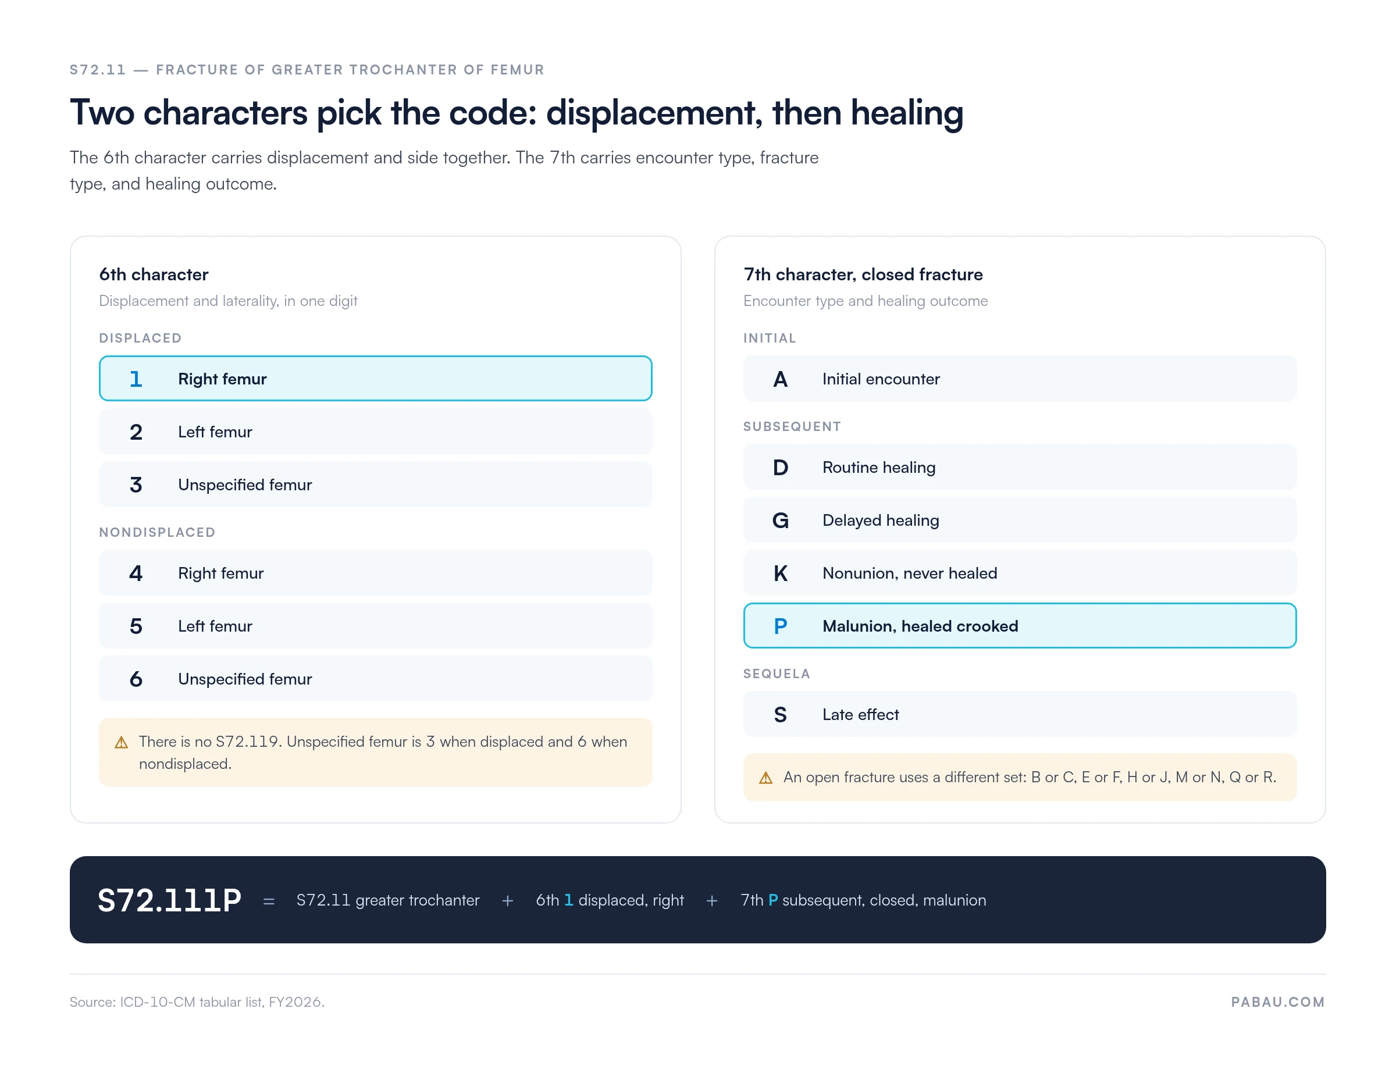Click the warning icon in open fracture note
The image size is (1396, 1069).
click(765, 778)
